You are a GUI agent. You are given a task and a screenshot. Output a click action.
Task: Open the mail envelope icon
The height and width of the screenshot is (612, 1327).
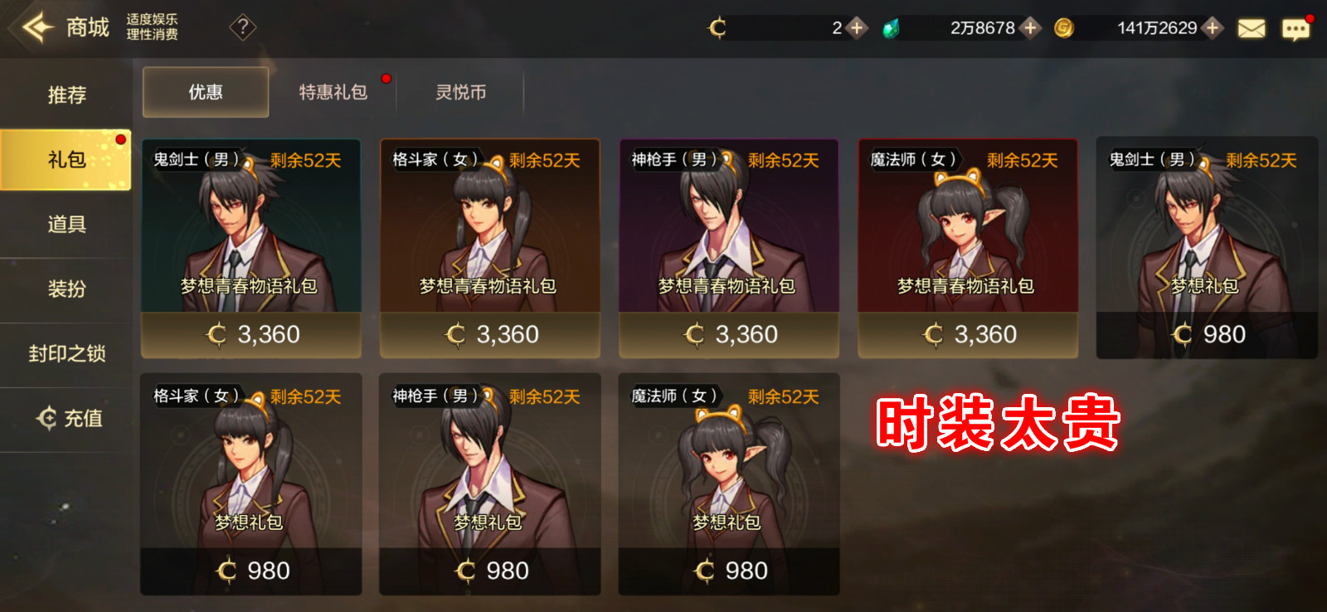tap(1252, 29)
